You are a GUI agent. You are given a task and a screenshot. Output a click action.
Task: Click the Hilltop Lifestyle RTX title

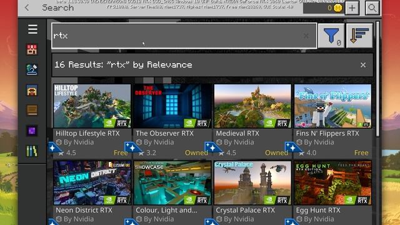click(87, 133)
